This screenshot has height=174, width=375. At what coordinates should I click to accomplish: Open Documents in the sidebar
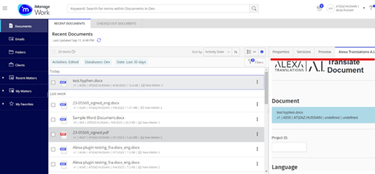point(24,26)
